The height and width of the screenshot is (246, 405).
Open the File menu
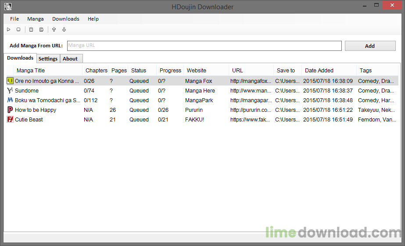click(x=14, y=19)
